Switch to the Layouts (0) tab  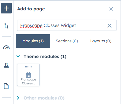[x=101, y=41]
